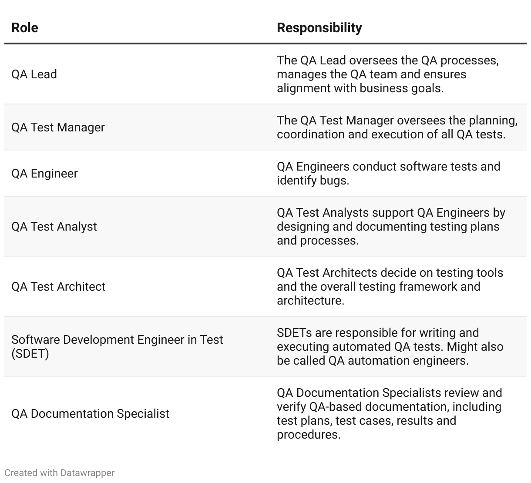The width and height of the screenshot is (531, 483).
Task: Click the Software Development Engineer in Test text
Action: tap(117, 340)
